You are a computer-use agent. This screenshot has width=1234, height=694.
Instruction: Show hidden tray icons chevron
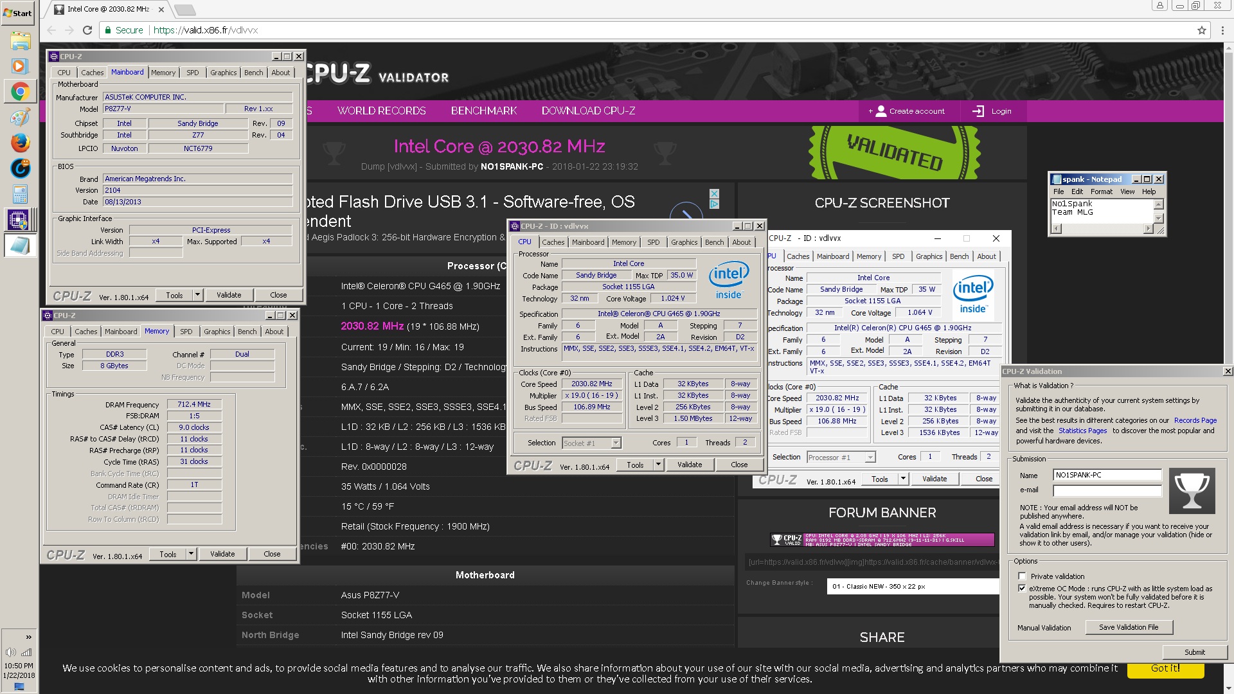click(28, 637)
